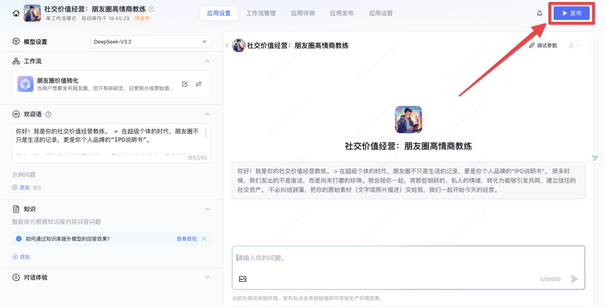Image resolution: width=605 pixels, height=307 pixels.
Task: Switch to the 工作流管理 tab
Action: pos(261,13)
